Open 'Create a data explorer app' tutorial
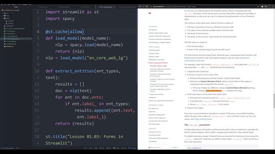This screenshot has height=154, width=275. tap(158, 33)
